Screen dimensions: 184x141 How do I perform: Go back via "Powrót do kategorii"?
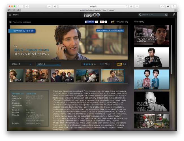coord(20,22)
